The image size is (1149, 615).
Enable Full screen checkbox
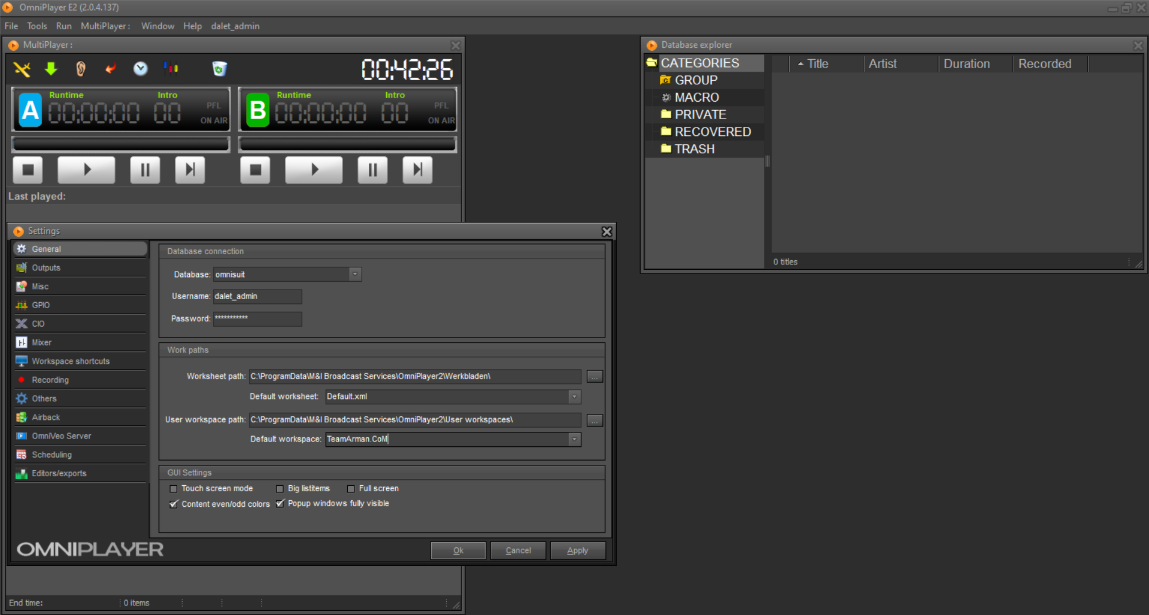coord(351,489)
